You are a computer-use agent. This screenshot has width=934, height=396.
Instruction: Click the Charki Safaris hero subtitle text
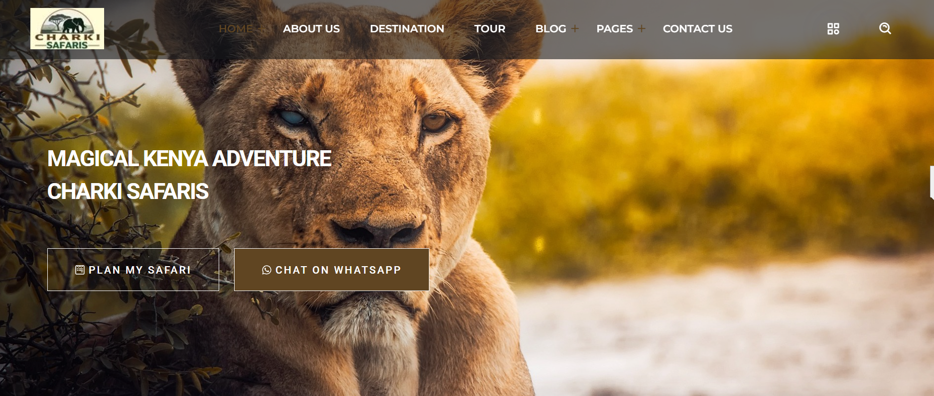point(128,192)
